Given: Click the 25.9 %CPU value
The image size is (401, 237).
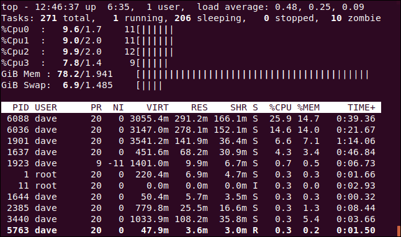Looking at the screenshot, I should 281,118.
